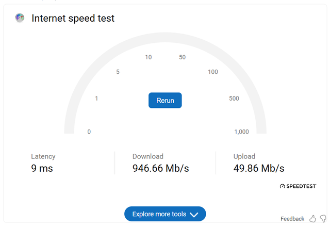330x226 pixels.
Task: Click the Copilot logo beside the title
Action: pyautogui.click(x=20, y=18)
